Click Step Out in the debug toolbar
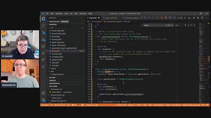Screen dimensions: 211x118 [157, 18]
